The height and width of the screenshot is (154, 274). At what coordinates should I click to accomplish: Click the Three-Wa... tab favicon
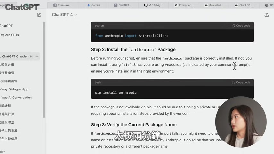point(55,5)
